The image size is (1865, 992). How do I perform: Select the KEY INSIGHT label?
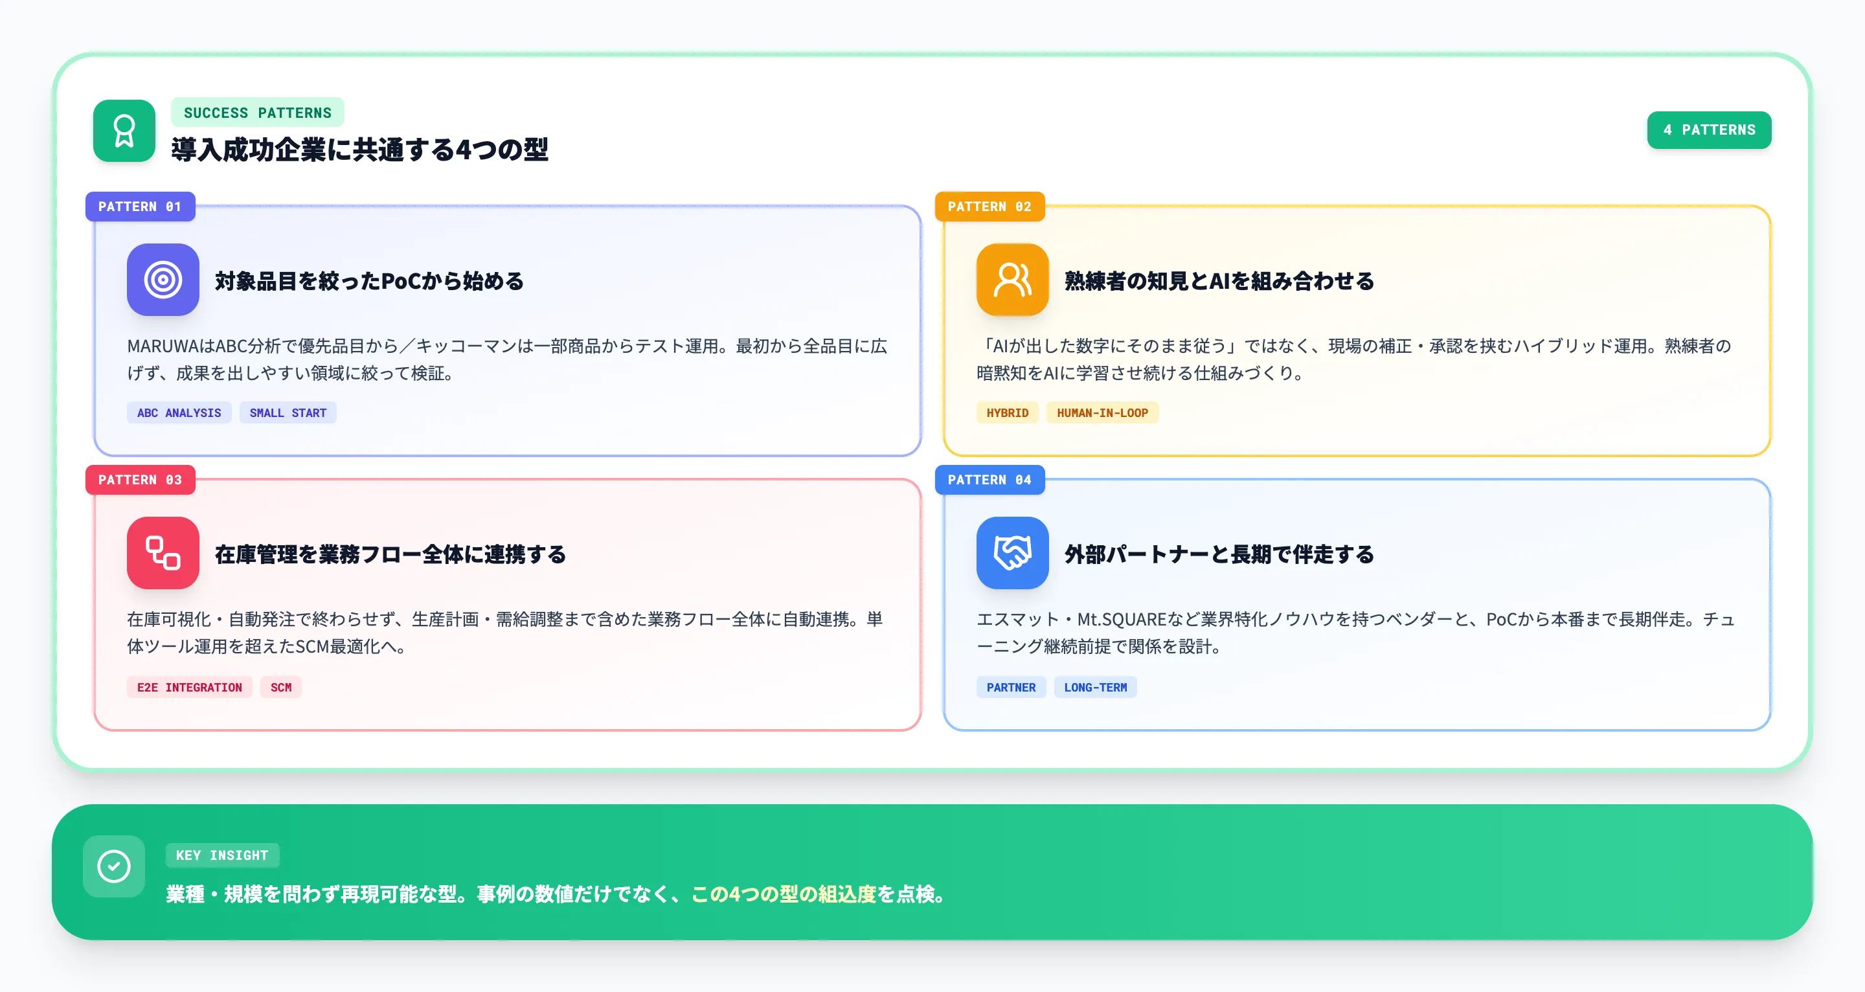222,855
